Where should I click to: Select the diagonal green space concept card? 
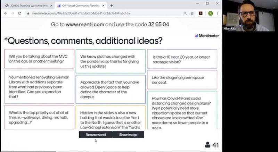click(182, 80)
